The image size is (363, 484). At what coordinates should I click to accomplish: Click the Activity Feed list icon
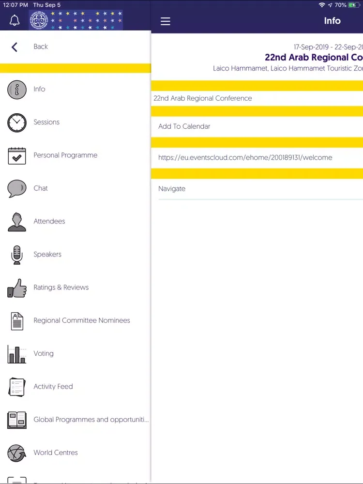pos(16,387)
